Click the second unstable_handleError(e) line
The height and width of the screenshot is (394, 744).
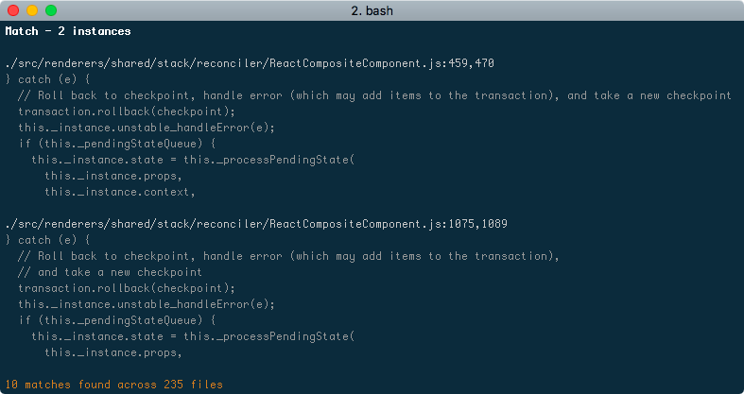pos(147,304)
